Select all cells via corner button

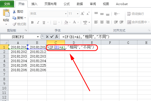(4, 42)
